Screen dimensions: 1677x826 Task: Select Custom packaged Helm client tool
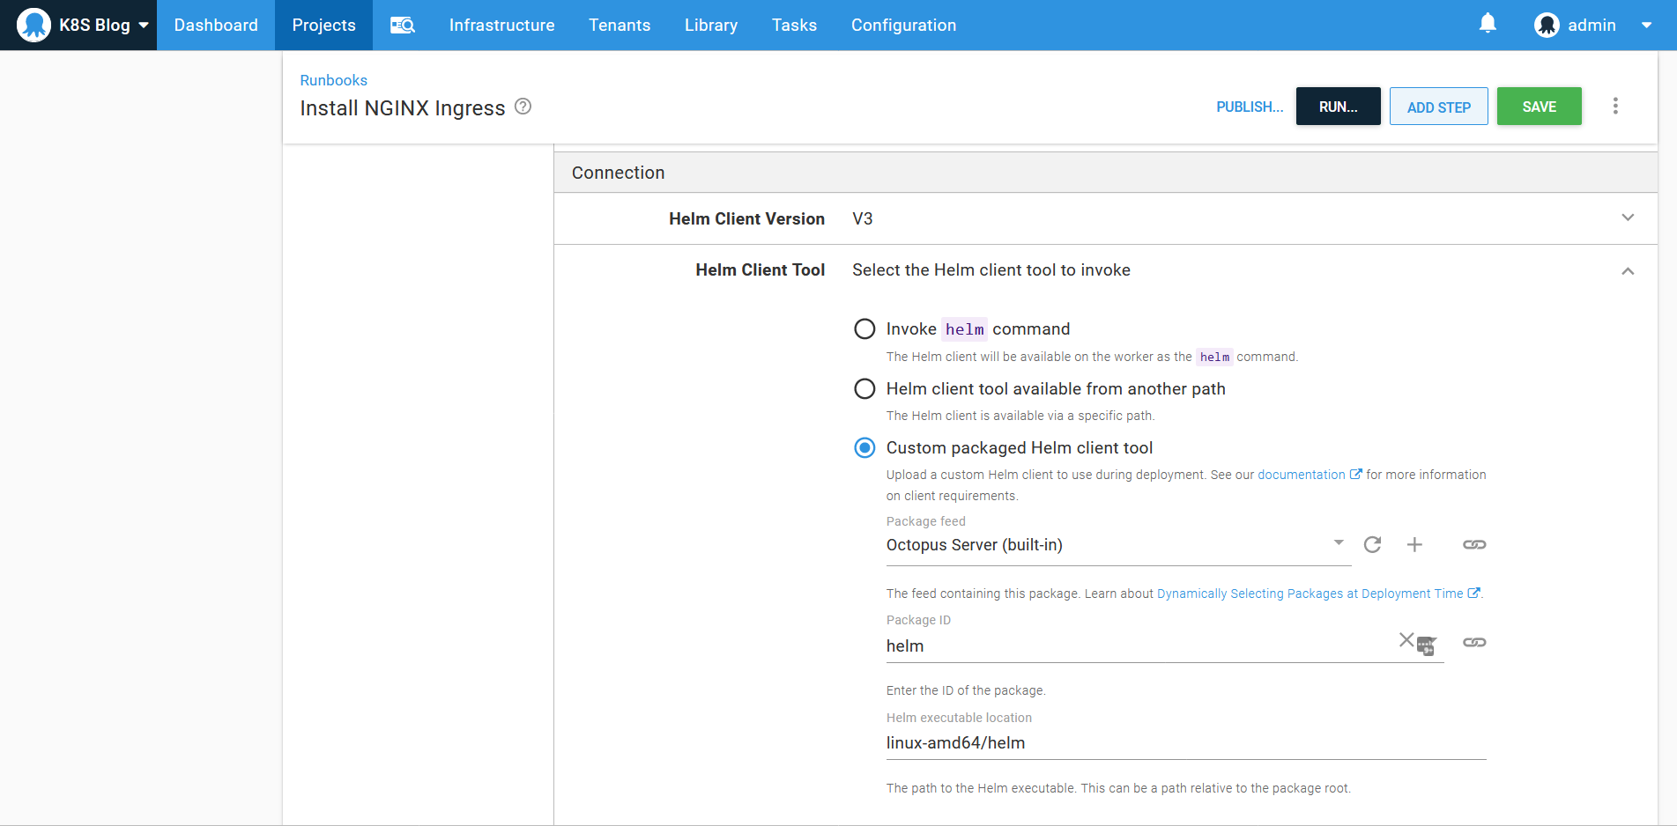(864, 448)
